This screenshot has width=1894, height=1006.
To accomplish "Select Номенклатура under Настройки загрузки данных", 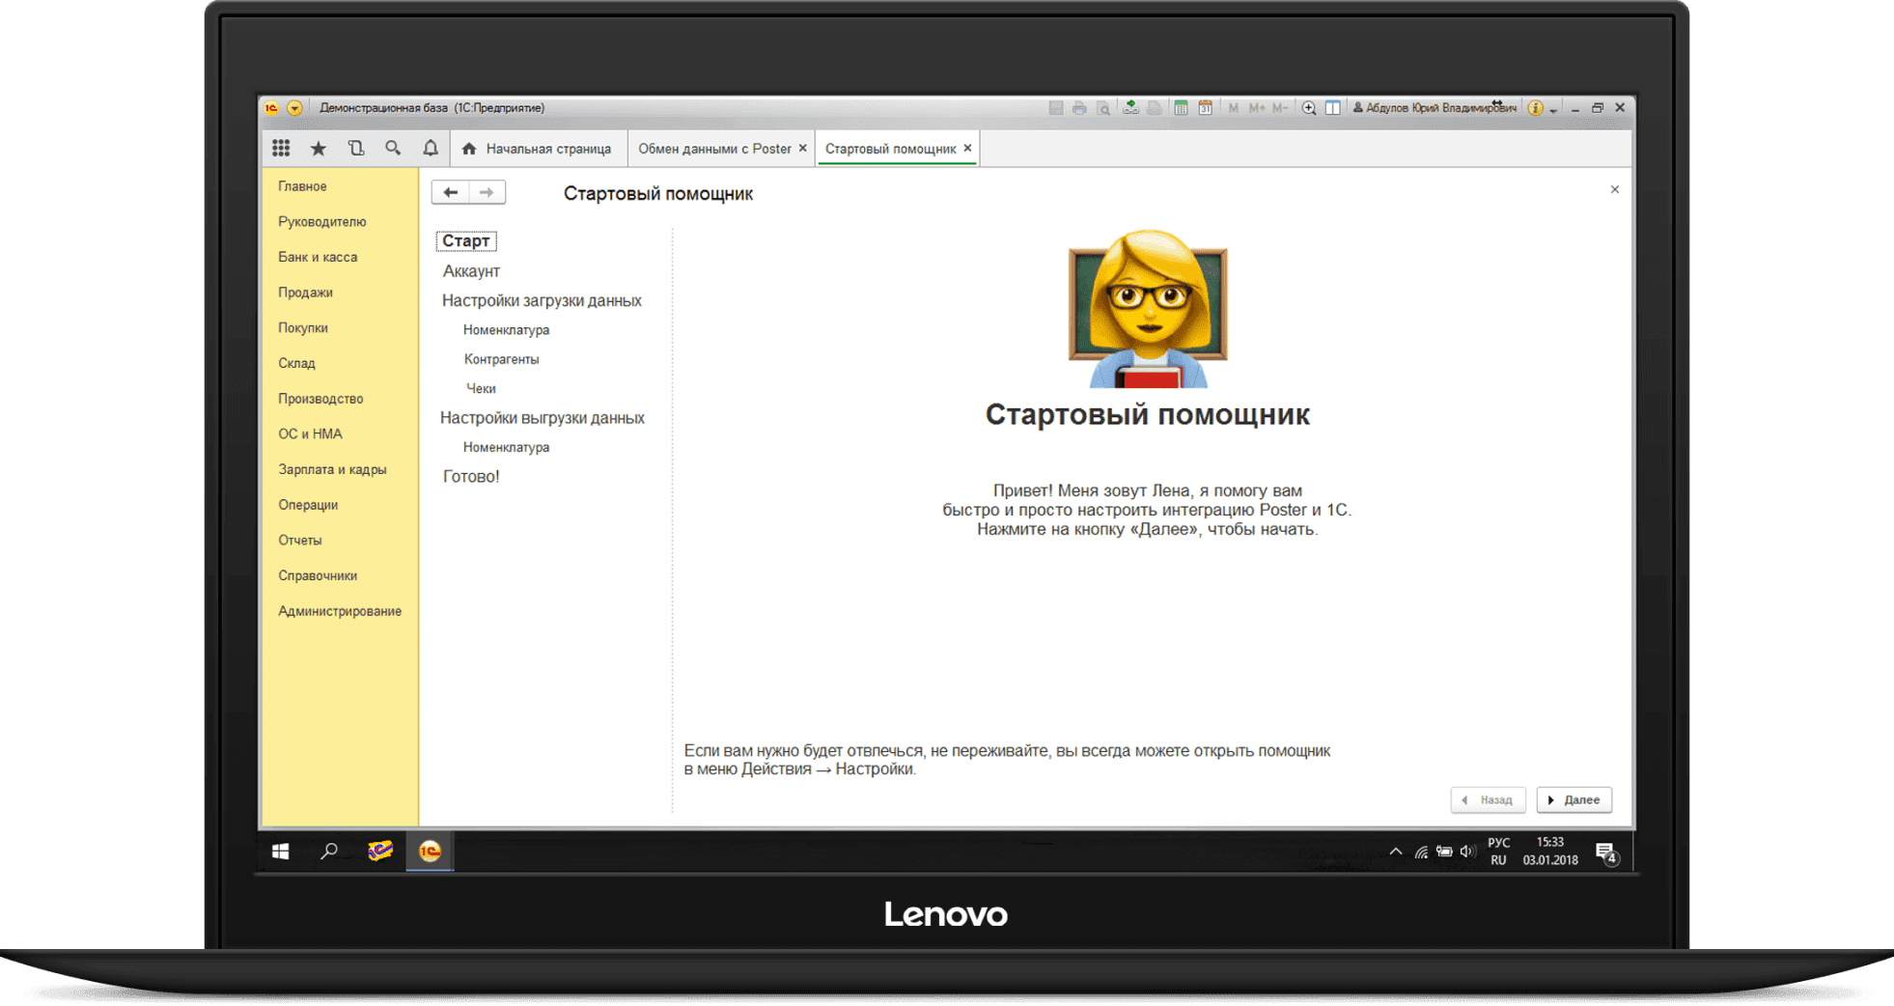I will [x=506, y=330].
